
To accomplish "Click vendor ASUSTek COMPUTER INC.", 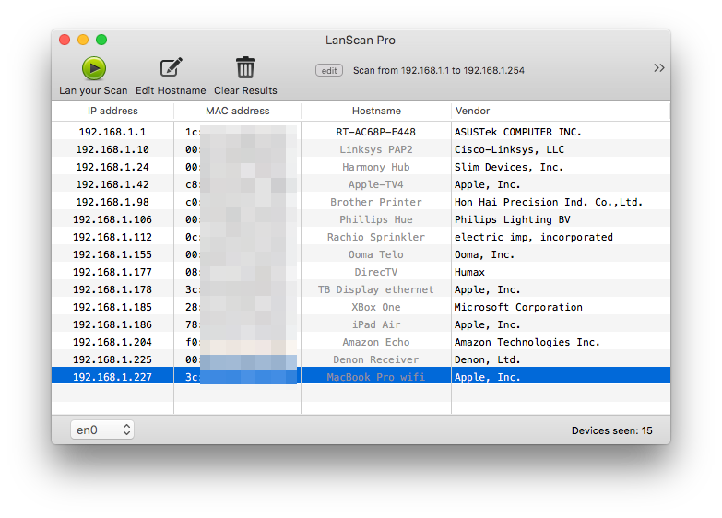I will [x=518, y=132].
